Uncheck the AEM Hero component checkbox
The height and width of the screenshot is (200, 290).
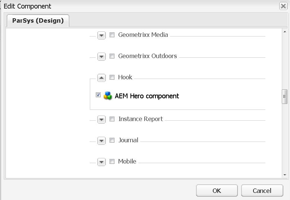(x=98, y=95)
